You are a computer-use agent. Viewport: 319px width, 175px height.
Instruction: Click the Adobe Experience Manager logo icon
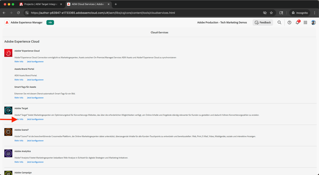pos(7,23)
